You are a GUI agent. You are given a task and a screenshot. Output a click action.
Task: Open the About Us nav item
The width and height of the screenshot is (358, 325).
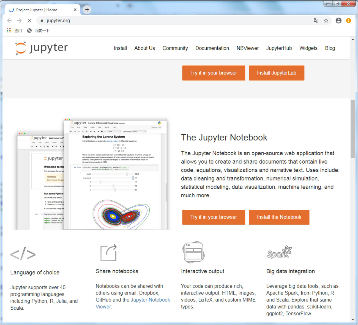tap(145, 48)
